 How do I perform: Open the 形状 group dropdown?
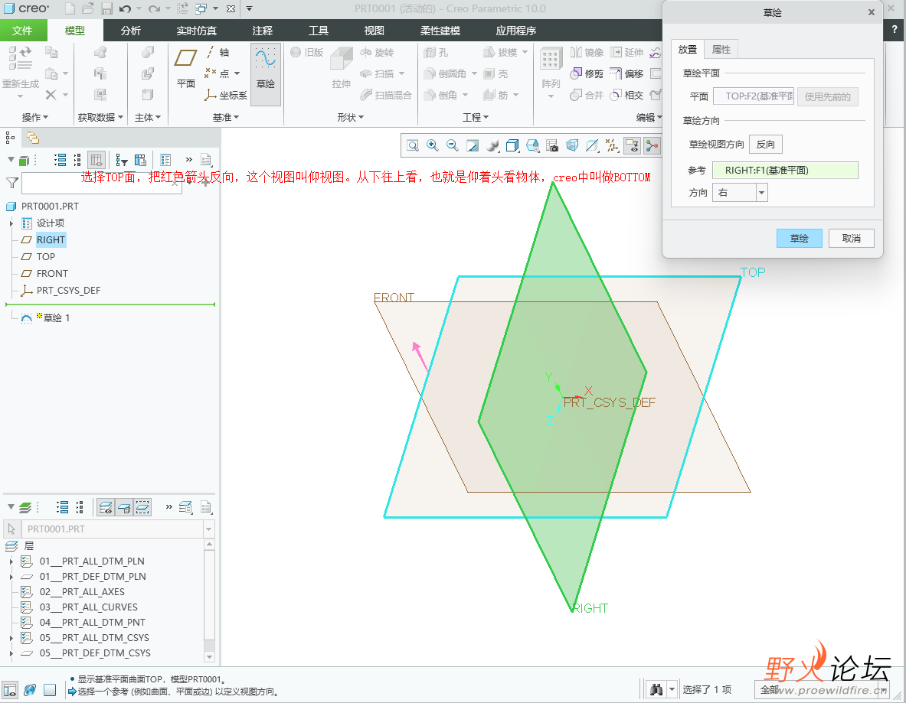click(x=351, y=118)
